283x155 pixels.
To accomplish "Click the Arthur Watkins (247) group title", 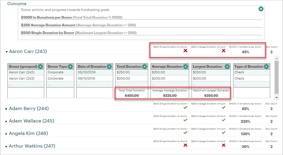I will click(x=32, y=146).
